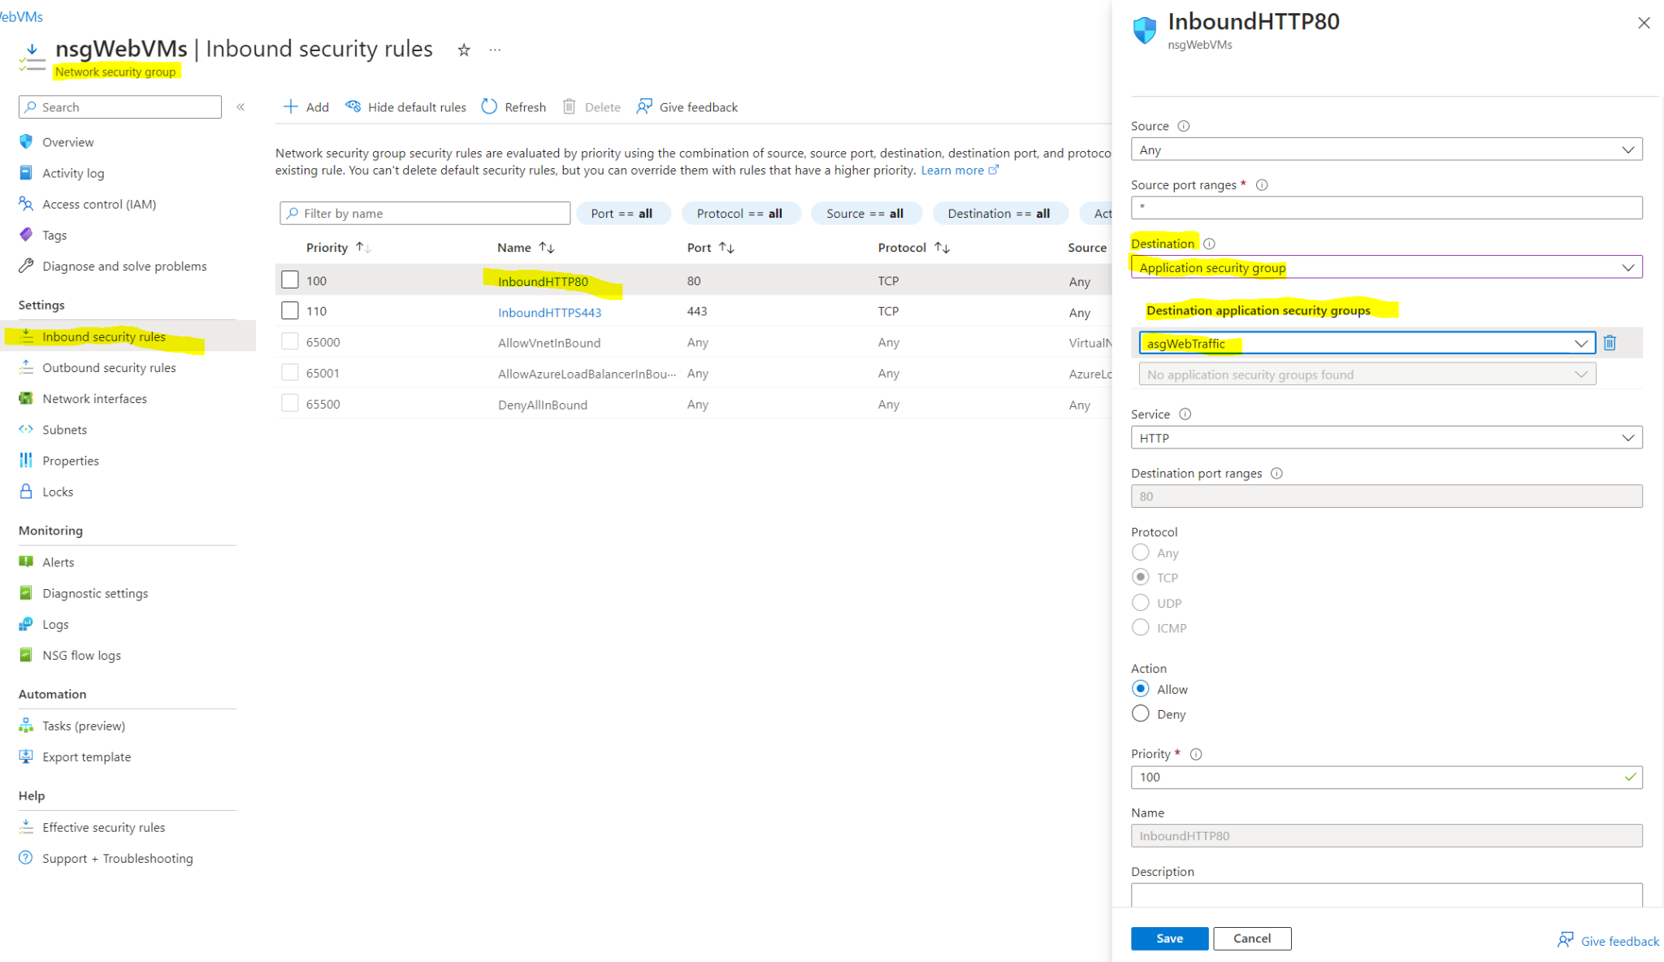Open Network interfaces from the sidebar

94,398
